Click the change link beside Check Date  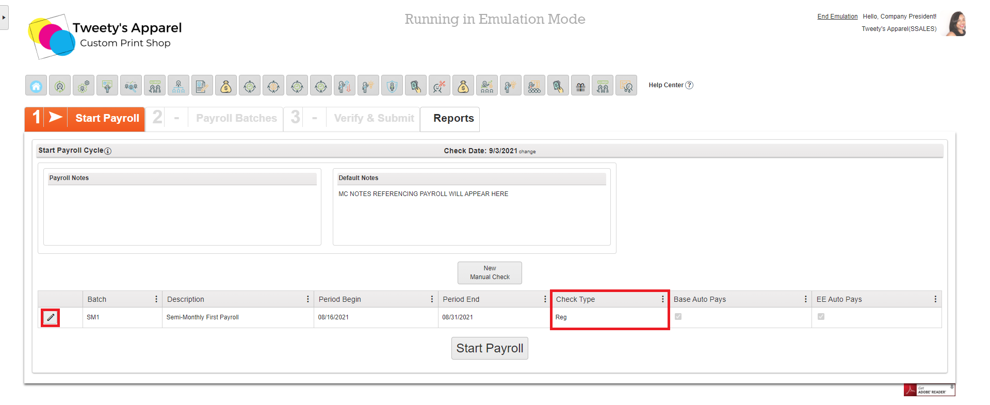(x=527, y=152)
